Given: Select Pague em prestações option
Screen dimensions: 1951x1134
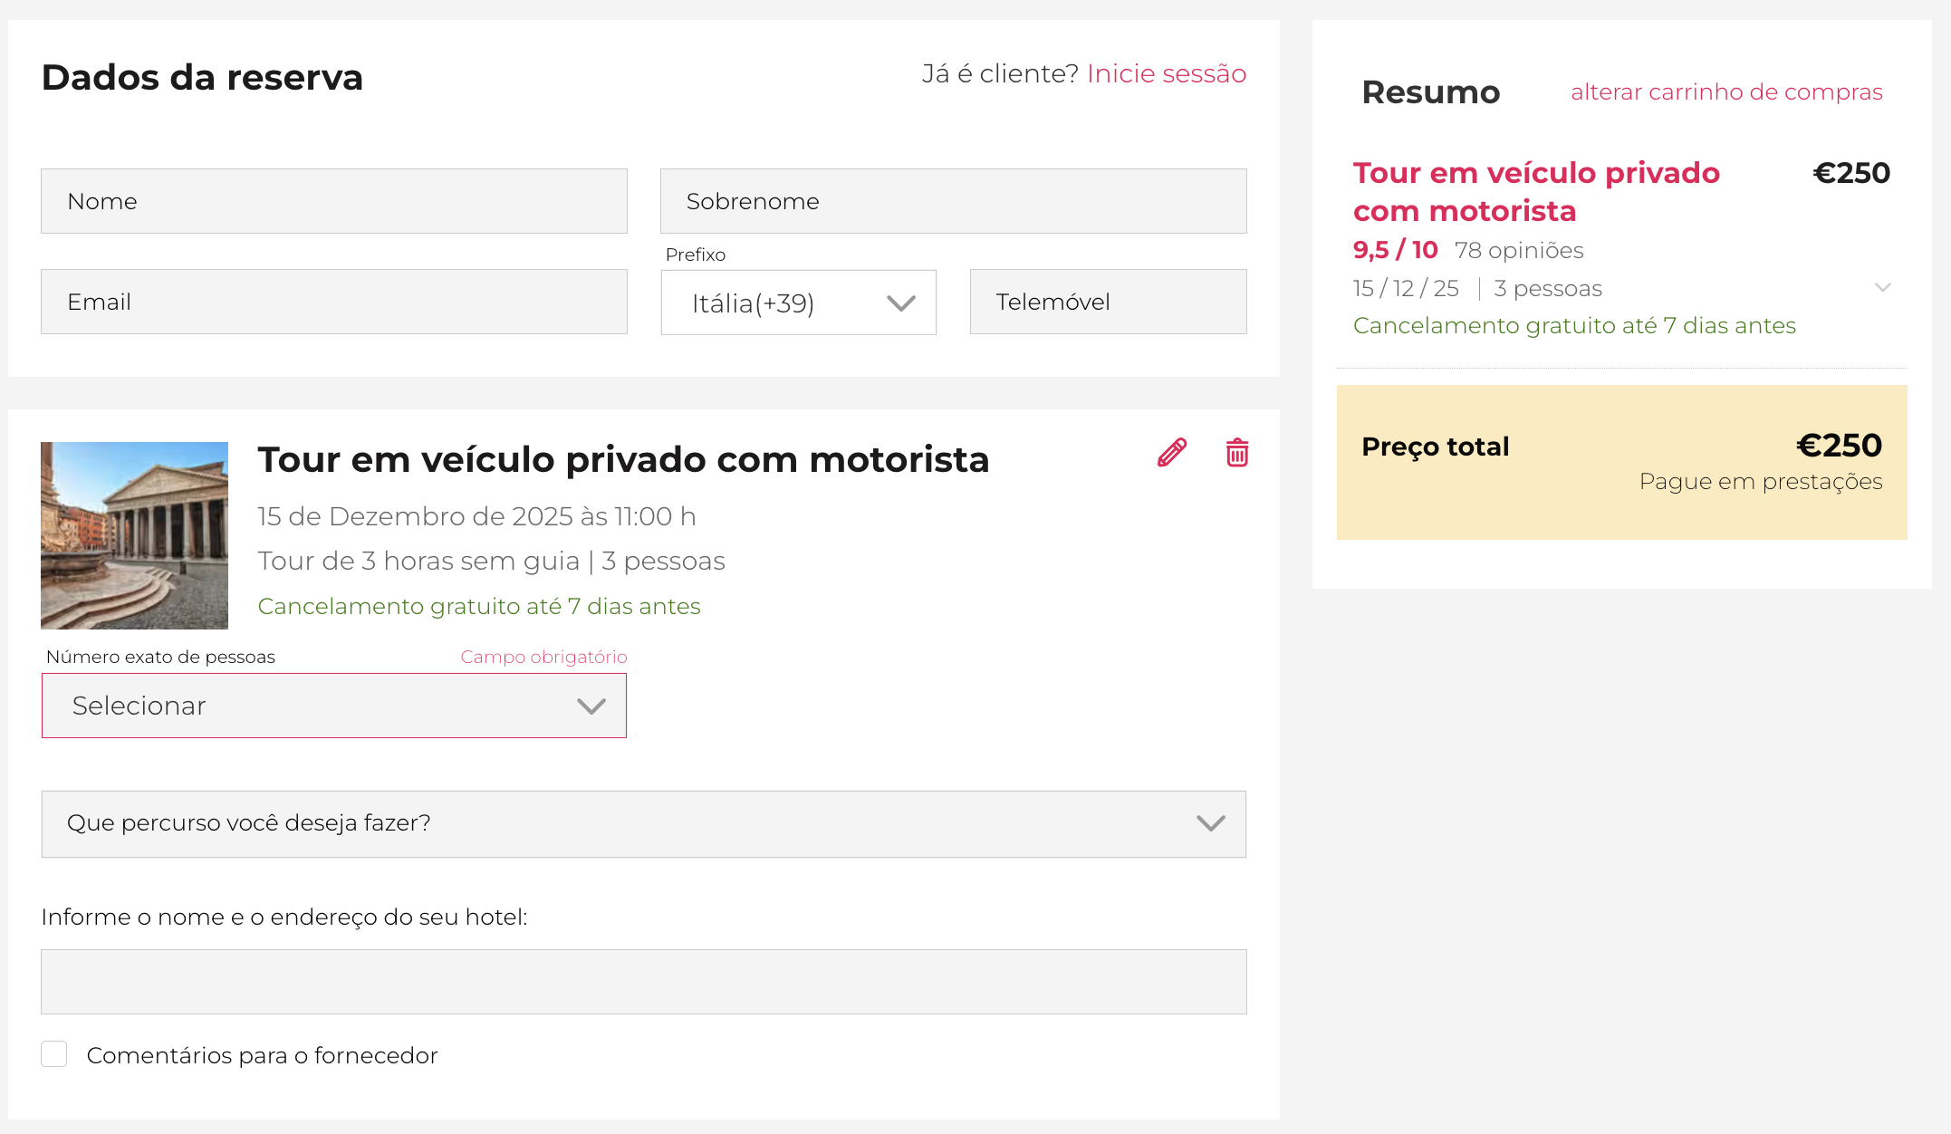Looking at the screenshot, I should coord(1761,481).
